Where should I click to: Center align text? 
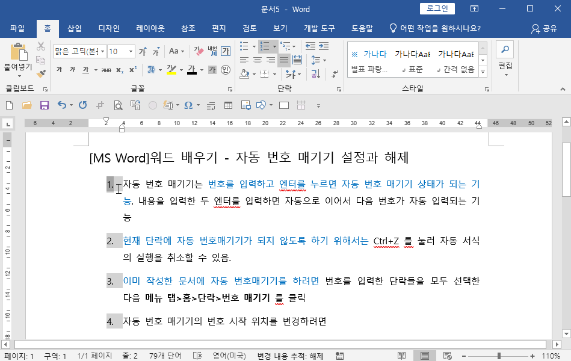pyautogui.click(x=257, y=60)
